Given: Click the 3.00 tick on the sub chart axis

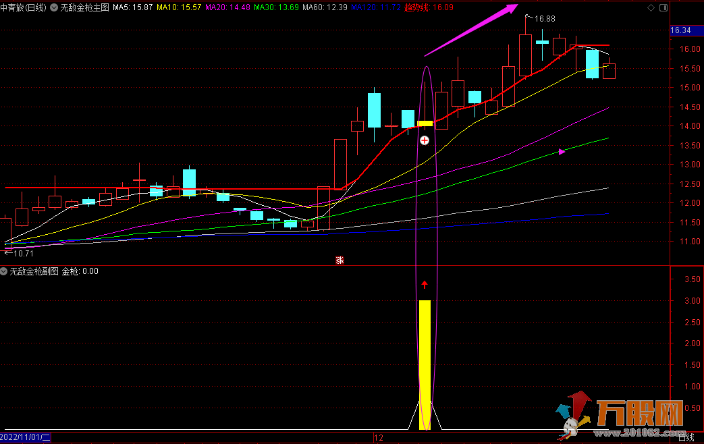Looking at the screenshot, I should pos(692,300).
